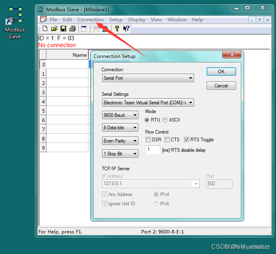Open the 9600 Baud dropdown
The width and height of the screenshot is (276, 254).
[x=120, y=115]
